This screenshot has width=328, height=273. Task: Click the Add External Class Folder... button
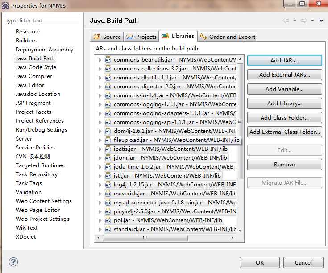click(x=285, y=132)
